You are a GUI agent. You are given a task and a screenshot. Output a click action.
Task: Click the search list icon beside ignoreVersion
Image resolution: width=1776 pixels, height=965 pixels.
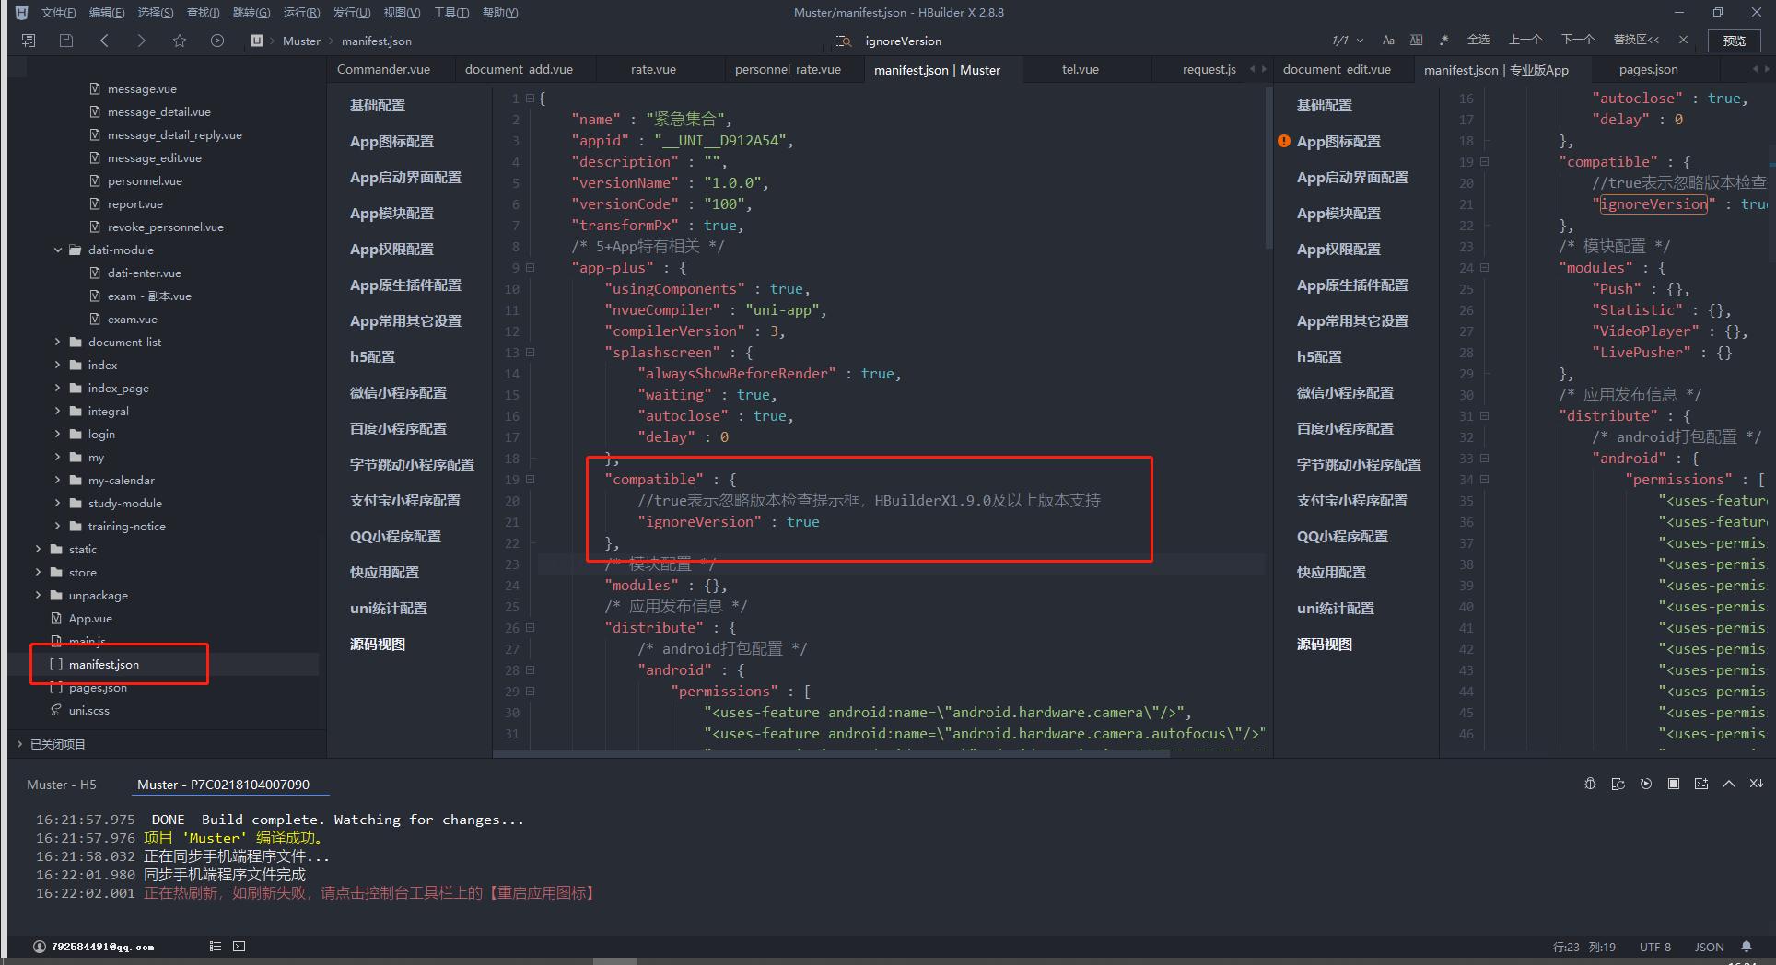843,41
